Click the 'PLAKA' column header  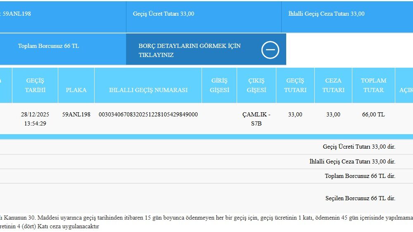click(x=76, y=90)
